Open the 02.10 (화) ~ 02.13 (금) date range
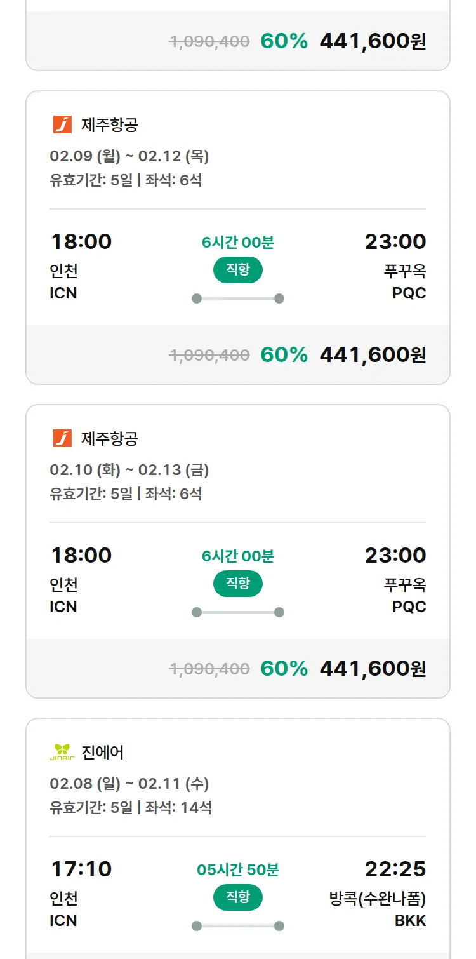The width and height of the screenshot is (476, 959). click(x=129, y=470)
